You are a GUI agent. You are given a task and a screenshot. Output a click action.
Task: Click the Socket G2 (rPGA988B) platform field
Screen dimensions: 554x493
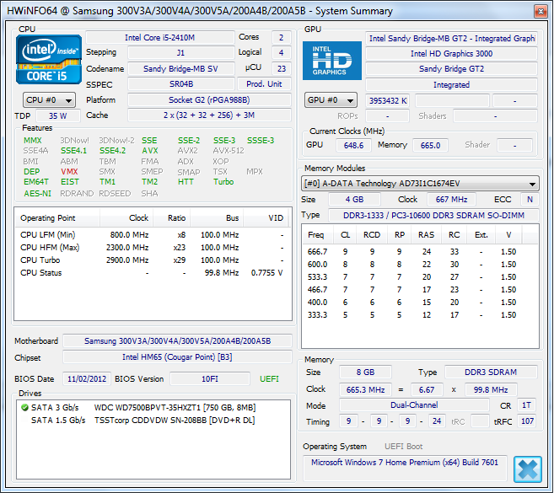tap(209, 100)
